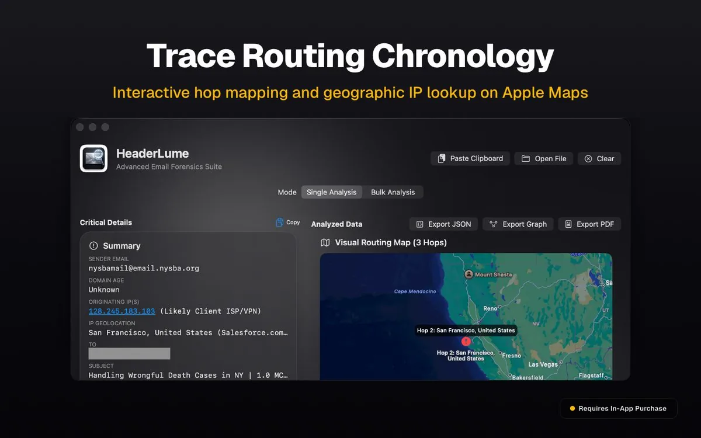Click sender email nysbamail@email.nysba.org

pyautogui.click(x=144, y=269)
